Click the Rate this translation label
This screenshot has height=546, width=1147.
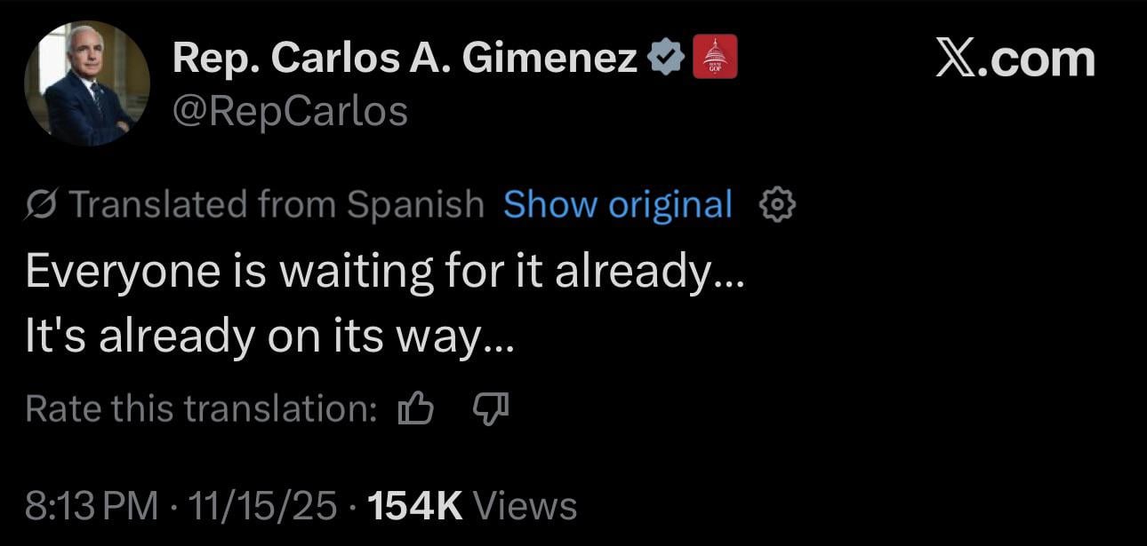[201, 408]
